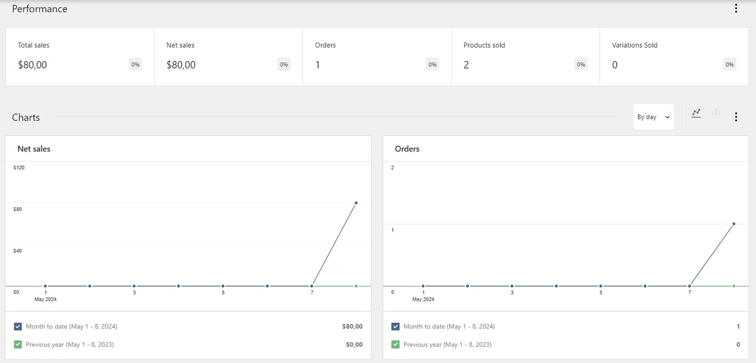Select the Total sales summary card
This screenshot has height=363, width=756.
[79, 56]
